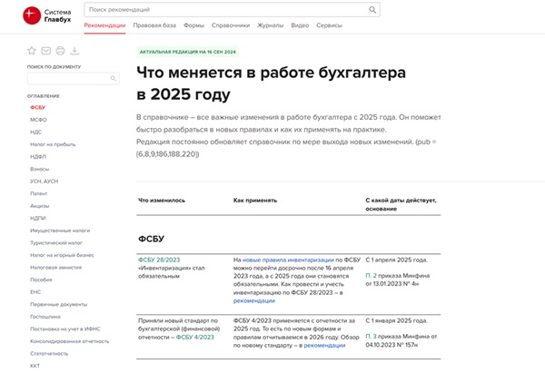Open the Видео tab

[299, 25]
